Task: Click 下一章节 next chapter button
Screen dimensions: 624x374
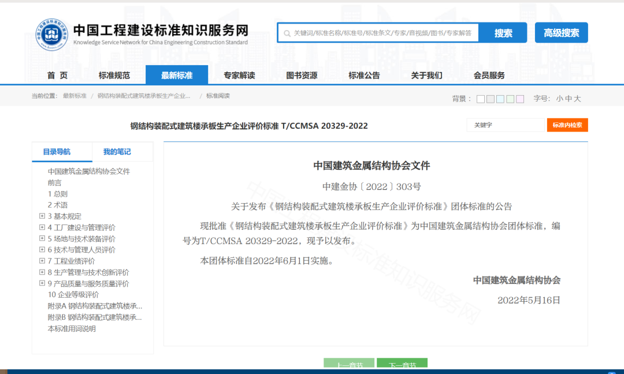Action: click(402, 363)
